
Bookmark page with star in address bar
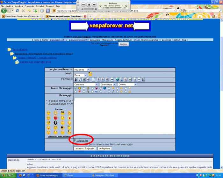pos(176,11)
